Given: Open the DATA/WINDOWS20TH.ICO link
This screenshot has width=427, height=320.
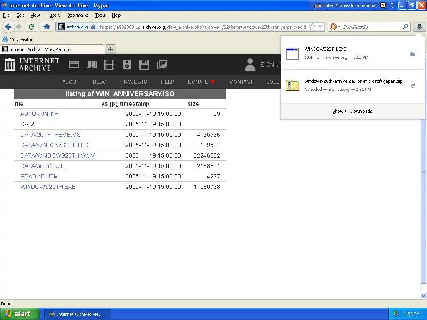Looking at the screenshot, I should tap(55, 145).
